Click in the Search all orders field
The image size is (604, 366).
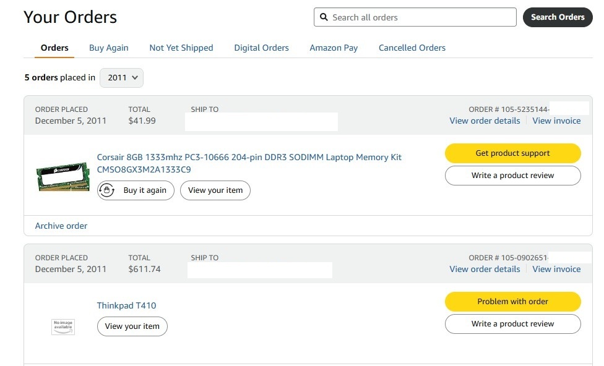421,17
